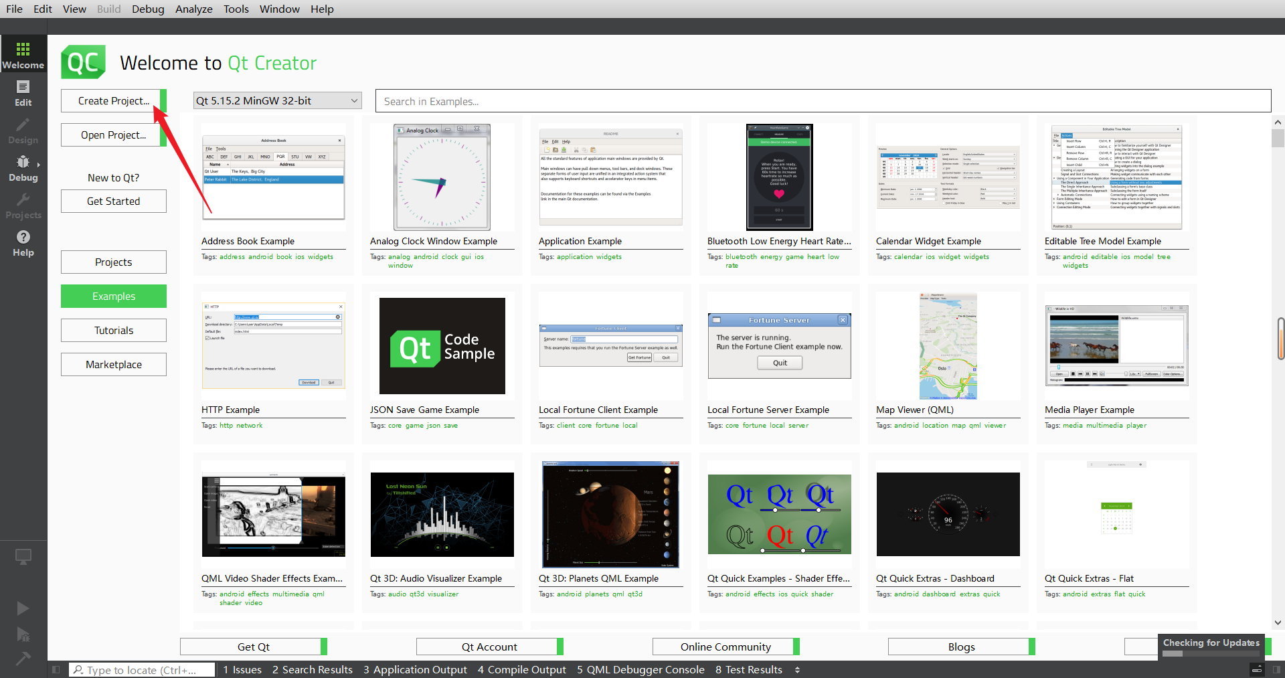
Task: Click the Get Started button
Action: tap(114, 201)
